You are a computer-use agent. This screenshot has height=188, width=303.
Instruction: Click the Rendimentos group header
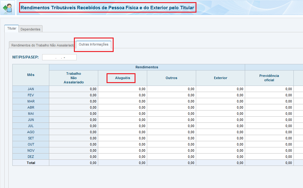[x=147, y=67]
